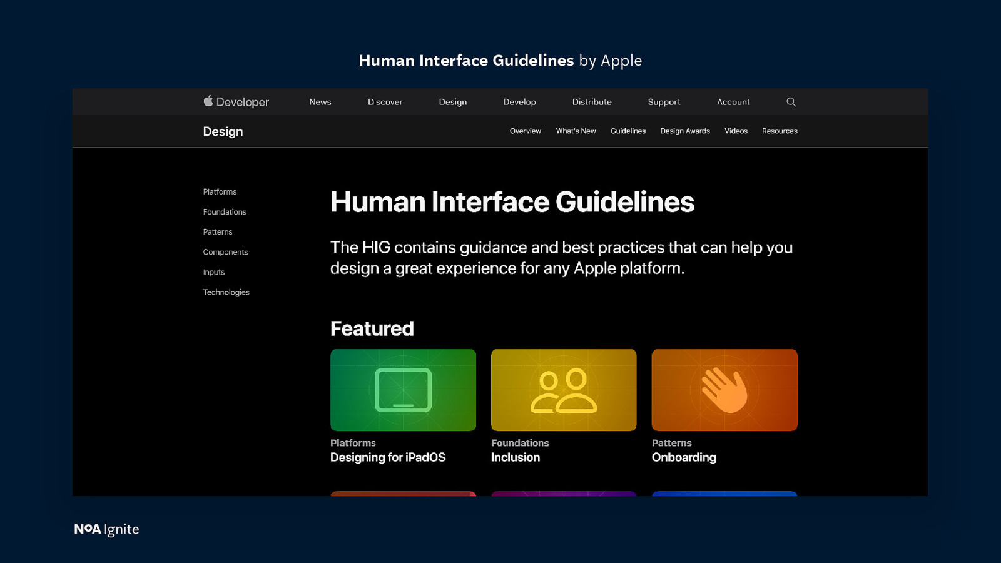Click the Human Interface Guidelines heading

[512, 202]
